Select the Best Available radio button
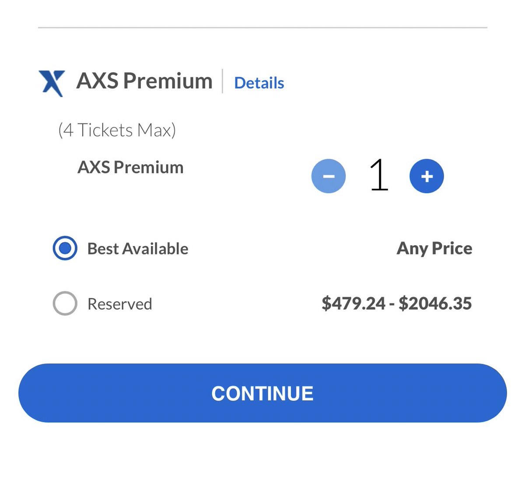The image size is (525, 497). pyautogui.click(x=65, y=248)
